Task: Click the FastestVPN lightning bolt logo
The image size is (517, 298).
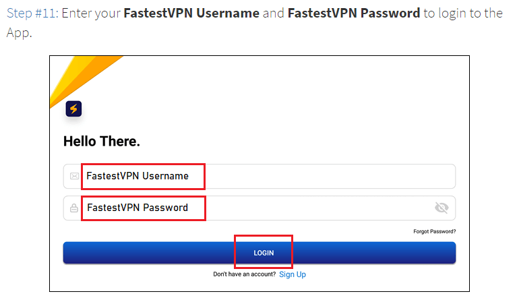Action: [x=73, y=109]
